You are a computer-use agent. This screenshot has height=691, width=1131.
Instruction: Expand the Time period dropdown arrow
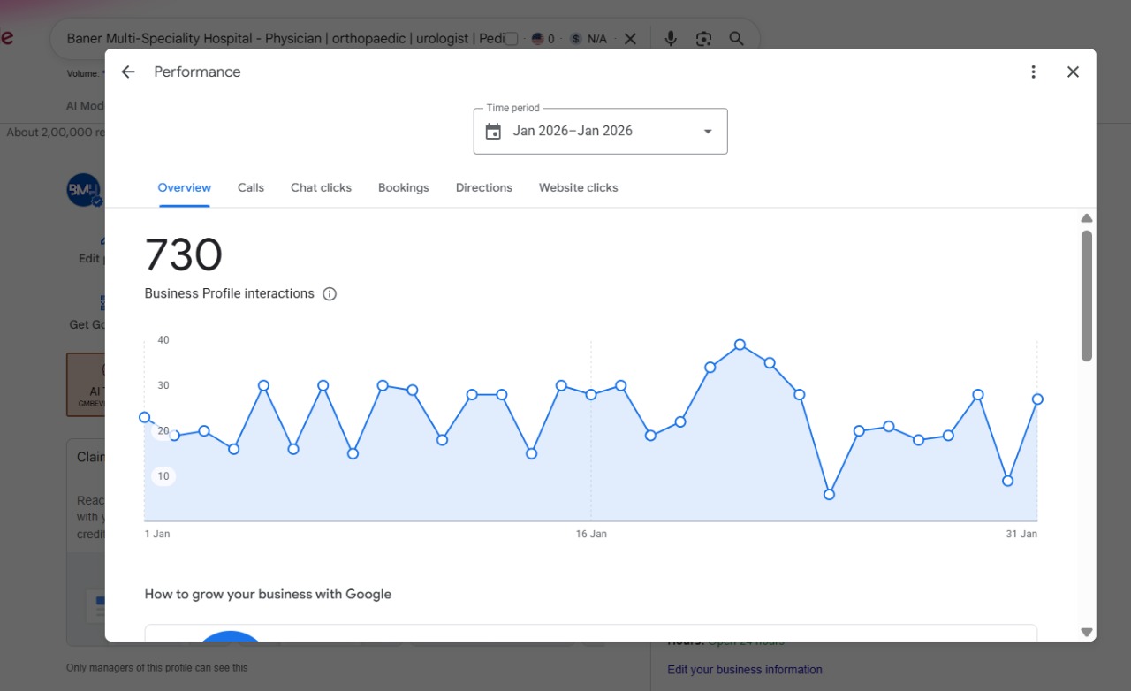[708, 132]
